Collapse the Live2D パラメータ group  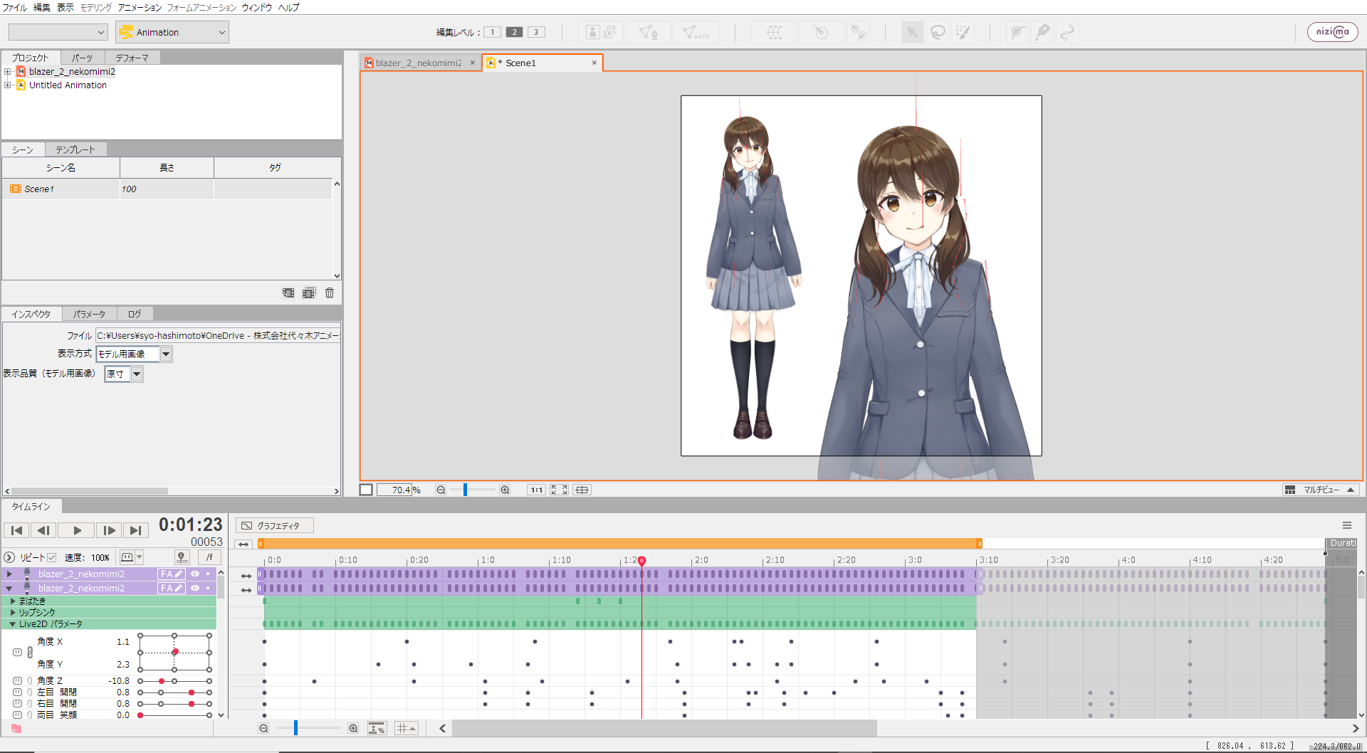(13, 624)
